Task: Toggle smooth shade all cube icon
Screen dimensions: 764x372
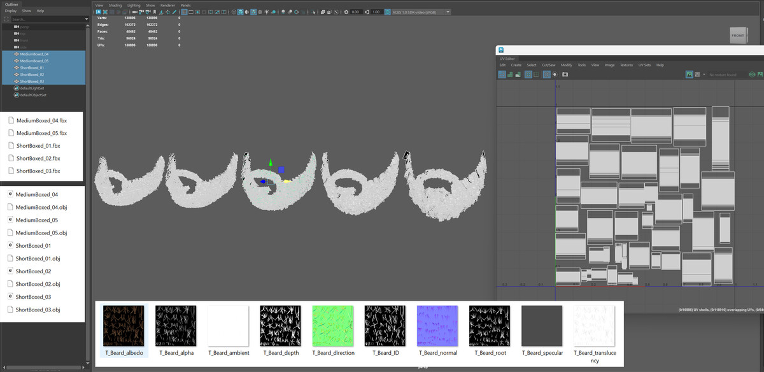Action: pos(240,12)
